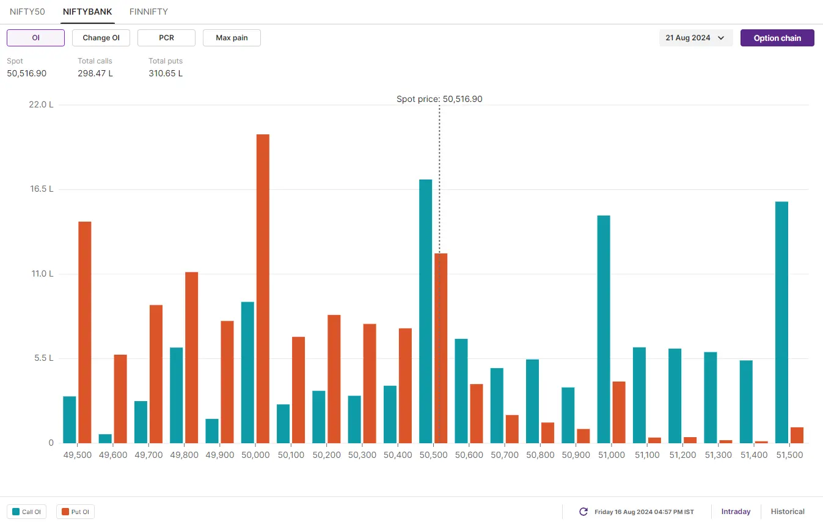Click the 50,600 strike put OI bar
Viewport: 823px width, 522px height.
[477, 413]
